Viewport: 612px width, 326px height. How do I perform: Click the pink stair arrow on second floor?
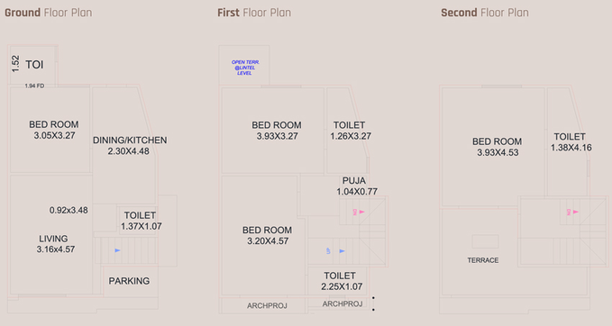(x=576, y=212)
